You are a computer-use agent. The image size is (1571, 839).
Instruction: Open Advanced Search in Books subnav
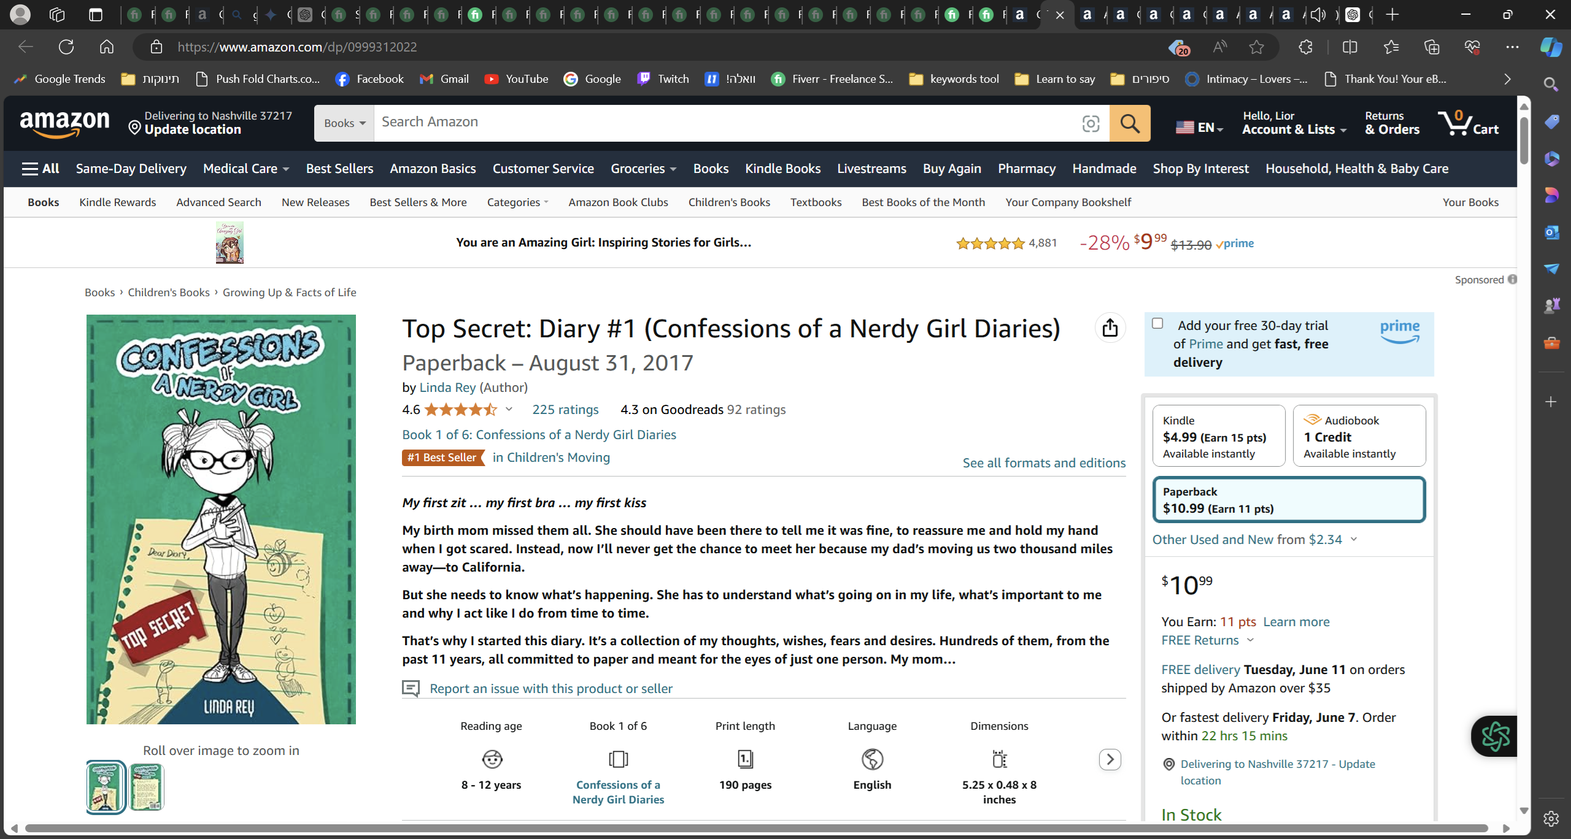(218, 202)
